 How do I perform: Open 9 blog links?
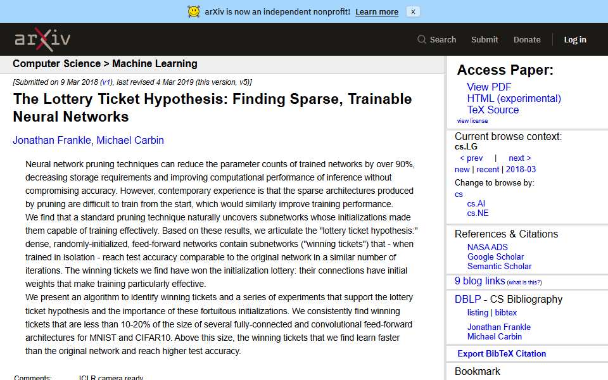tap(479, 281)
